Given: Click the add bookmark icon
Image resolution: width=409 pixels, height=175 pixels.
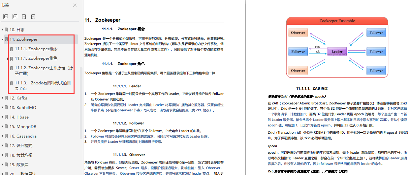Looking at the screenshot, I should (24, 16).
